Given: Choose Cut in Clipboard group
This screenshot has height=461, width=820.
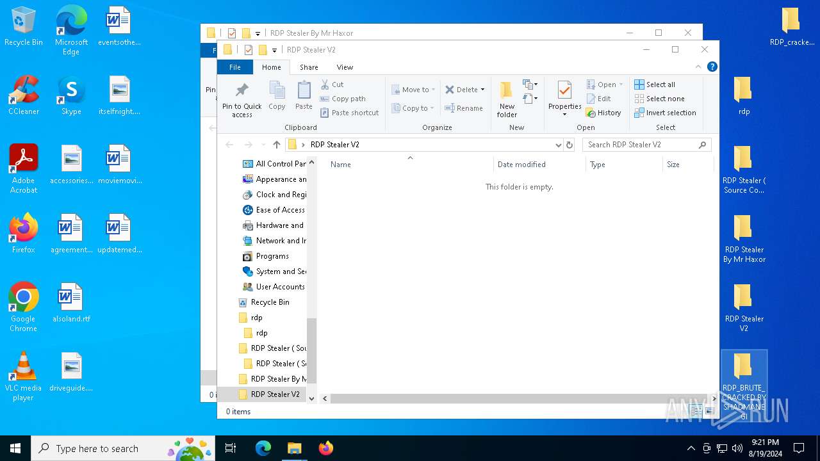Looking at the screenshot, I should click(x=332, y=85).
